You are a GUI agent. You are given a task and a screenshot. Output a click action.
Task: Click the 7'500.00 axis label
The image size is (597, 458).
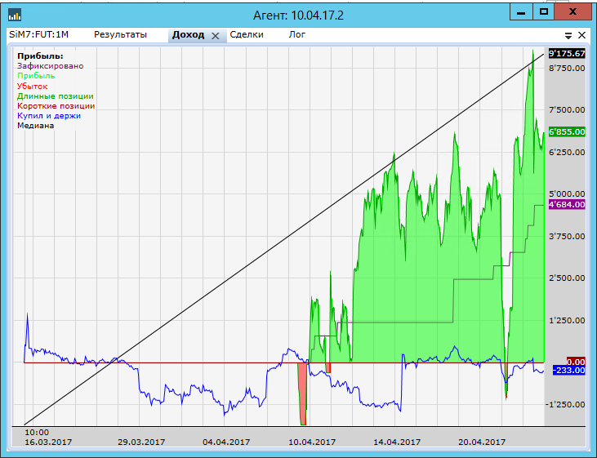tap(567, 110)
